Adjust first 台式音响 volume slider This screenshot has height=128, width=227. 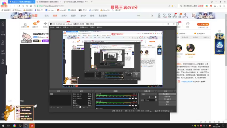tap(113, 98)
